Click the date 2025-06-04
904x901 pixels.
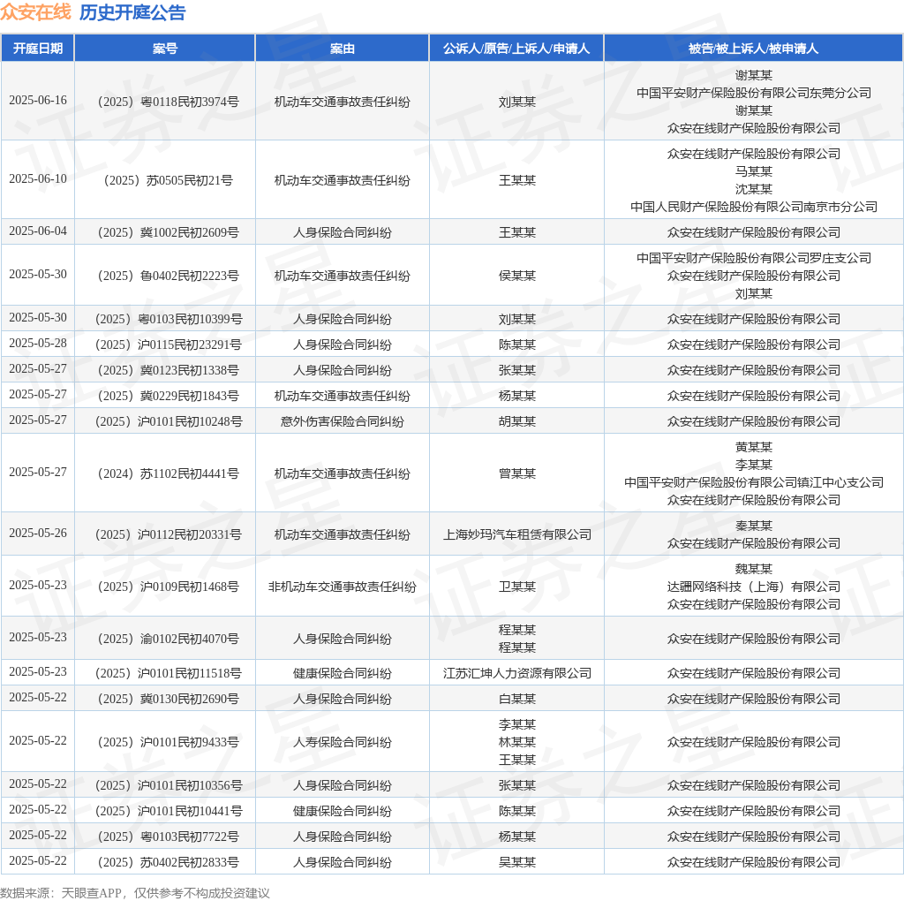pos(38,231)
